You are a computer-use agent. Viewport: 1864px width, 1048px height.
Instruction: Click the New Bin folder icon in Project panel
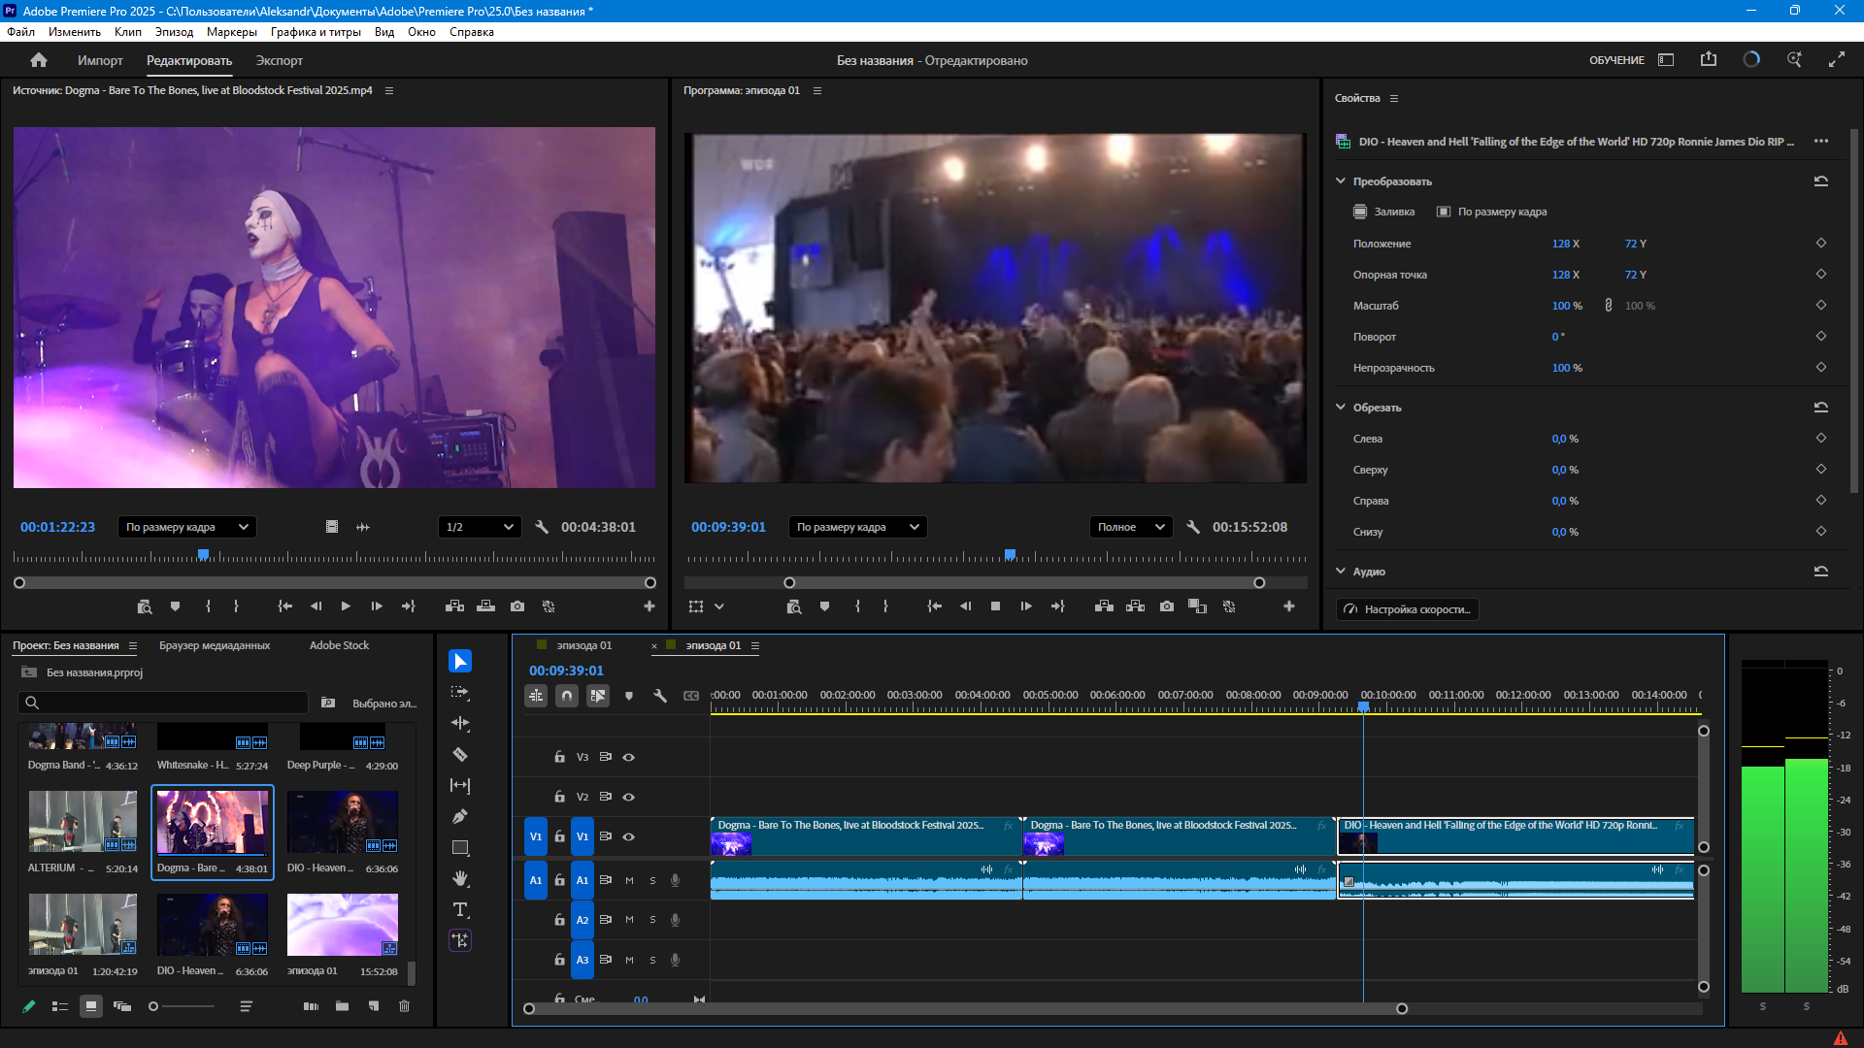pyautogui.click(x=342, y=1006)
